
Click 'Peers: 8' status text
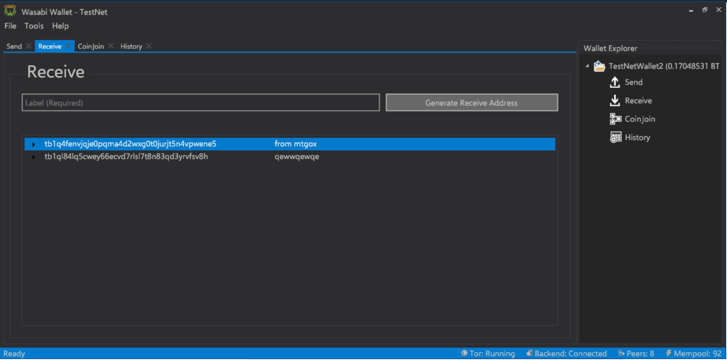[x=640, y=353]
